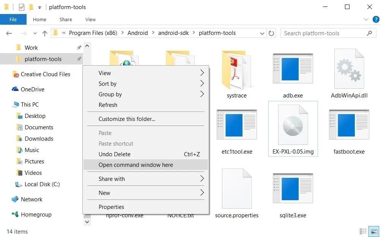Unpin Work from Quick access
The image size is (381, 237).
click(79, 48)
